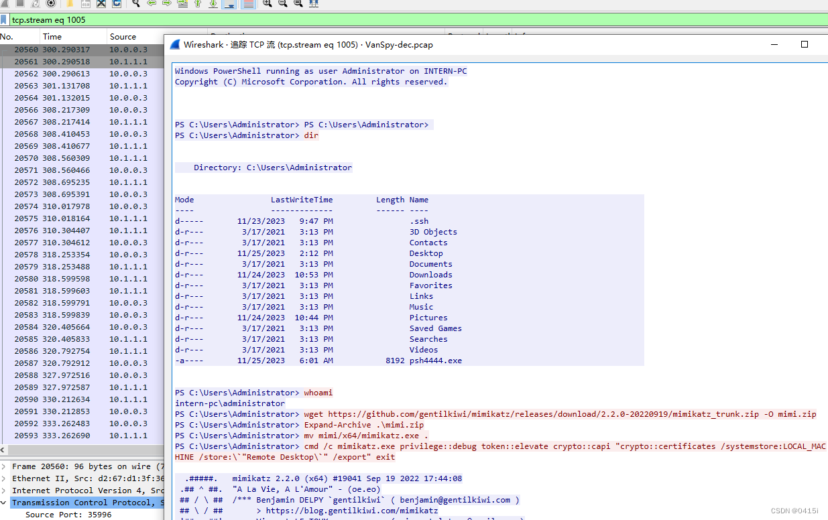This screenshot has height=520, width=828.
Task: Save this capture file
Action: pyautogui.click(x=86, y=3)
